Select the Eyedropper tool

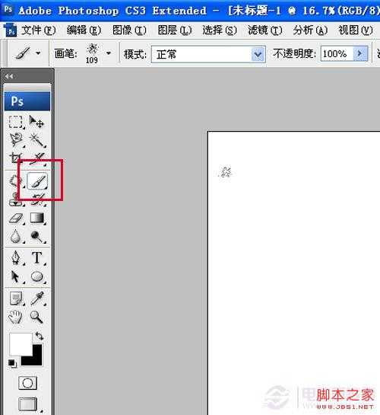coord(37,298)
